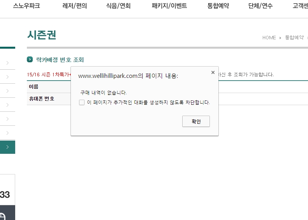The image size is (308, 220).
Task: Open the 패키지/이벤트 menu
Action: 169,6
